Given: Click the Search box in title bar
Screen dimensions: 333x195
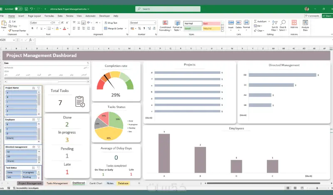Looking at the screenshot, I should click(168, 9).
